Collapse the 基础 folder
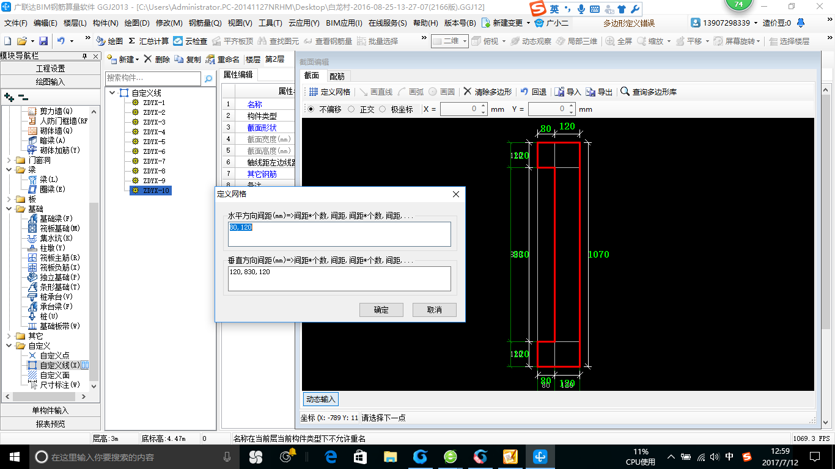The width and height of the screenshot is (835, 469). [9, 209]
